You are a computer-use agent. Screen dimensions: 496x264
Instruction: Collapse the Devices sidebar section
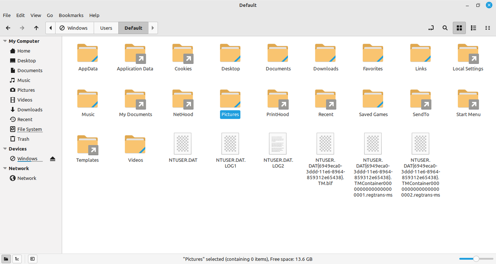click(5, 149)
